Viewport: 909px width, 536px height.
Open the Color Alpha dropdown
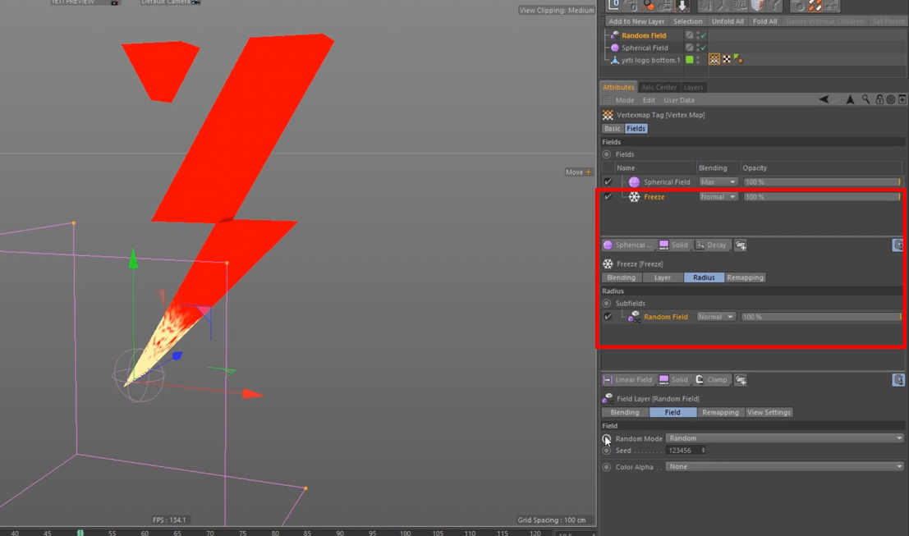point(784,467)
